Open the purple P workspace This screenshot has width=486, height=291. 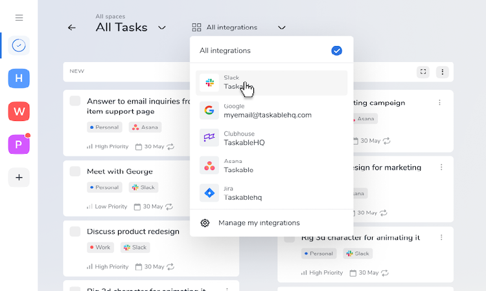coord(19,144)
